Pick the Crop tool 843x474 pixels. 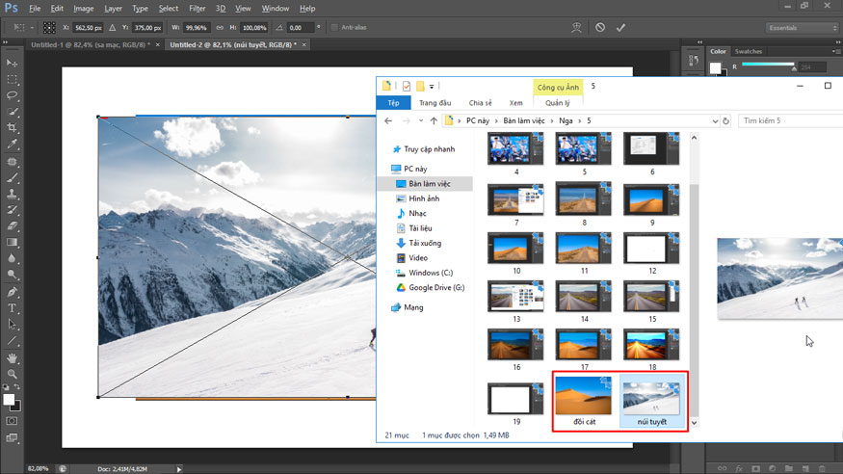[13, 128]
